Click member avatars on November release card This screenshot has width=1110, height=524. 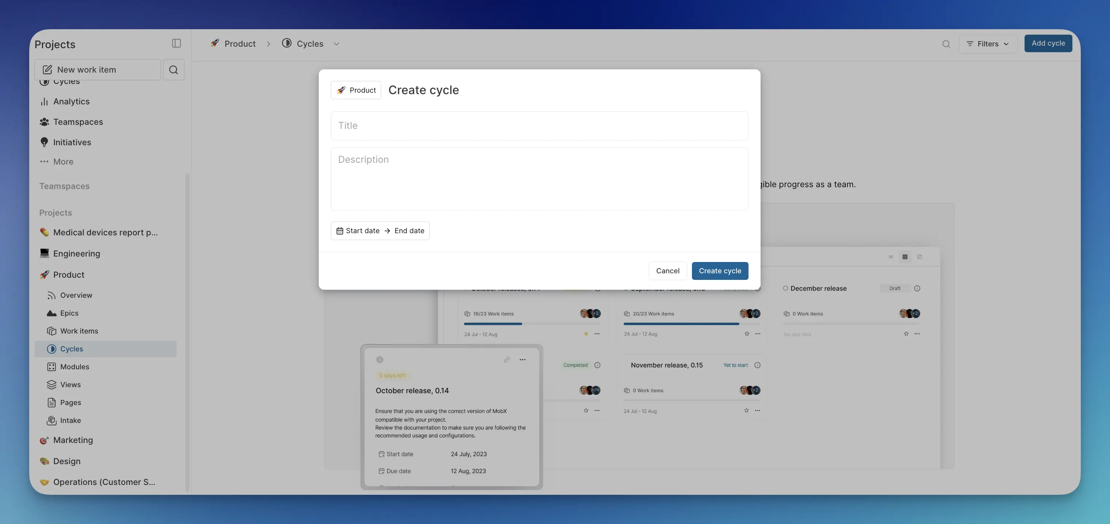750,390
